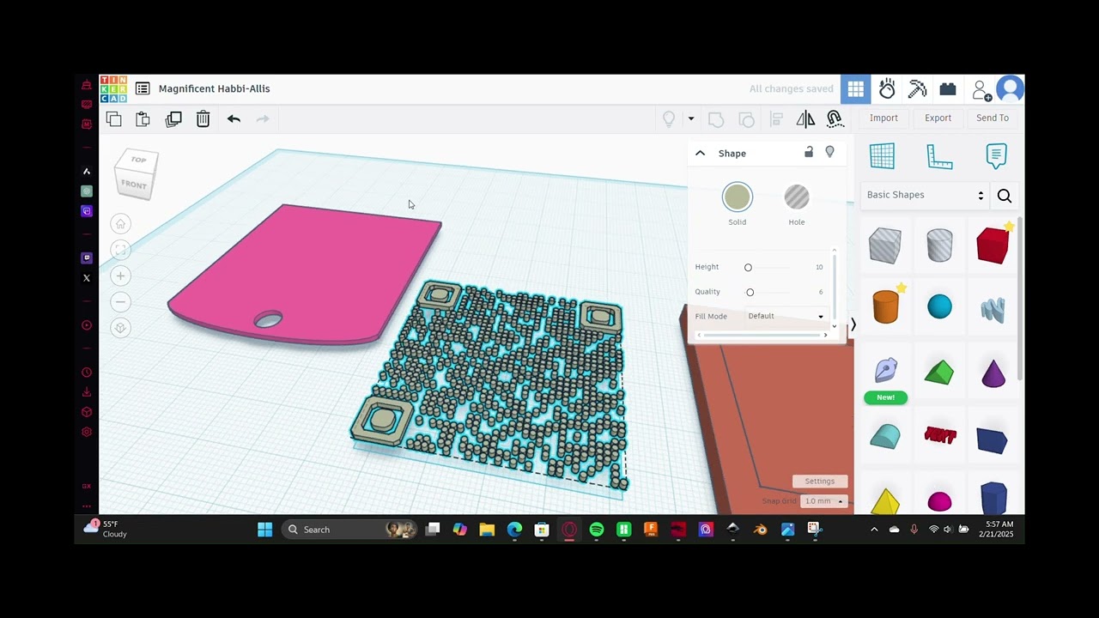Viewport: 1099px width, 618px height.
Task: Select the Ruler tool
Action: tap(939, 156)
